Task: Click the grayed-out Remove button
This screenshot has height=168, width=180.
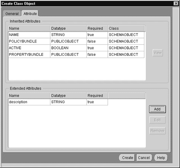Action: coord(157,131)
